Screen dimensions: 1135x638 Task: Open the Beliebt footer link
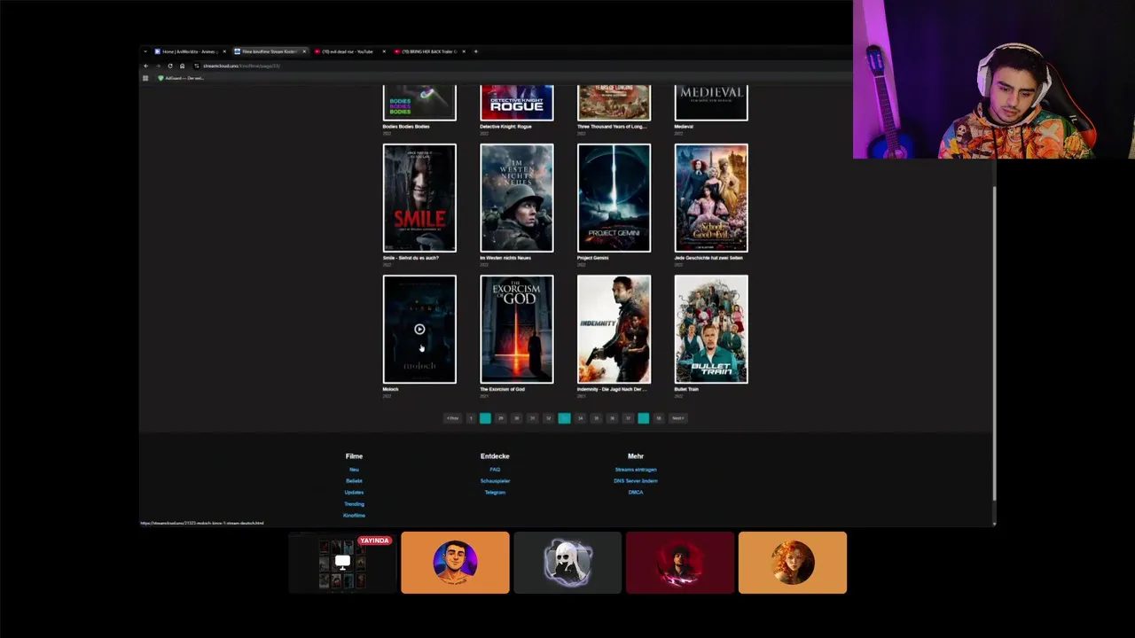tap(354, 481)
